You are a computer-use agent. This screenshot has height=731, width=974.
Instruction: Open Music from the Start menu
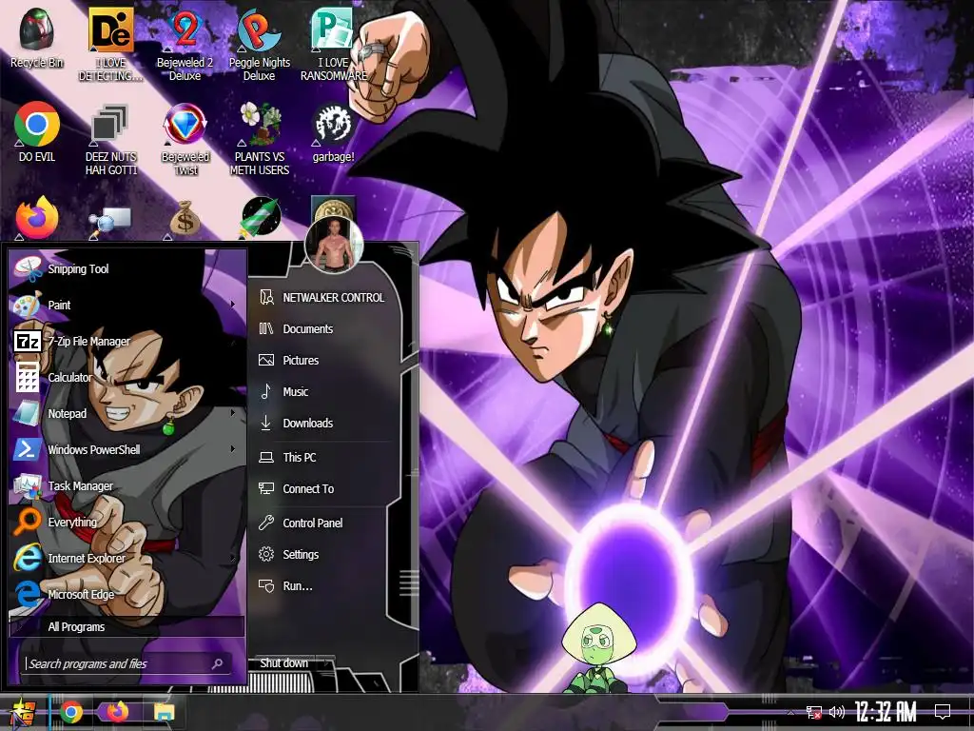323,391
